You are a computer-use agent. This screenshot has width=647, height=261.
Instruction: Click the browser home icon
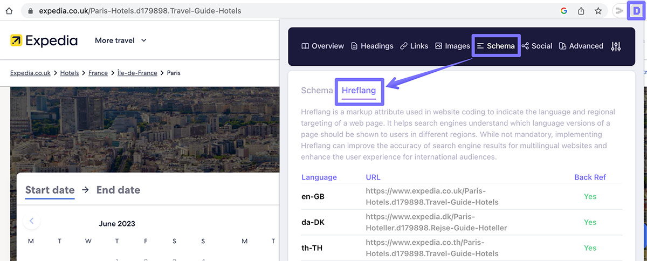(x=9, y=11)
